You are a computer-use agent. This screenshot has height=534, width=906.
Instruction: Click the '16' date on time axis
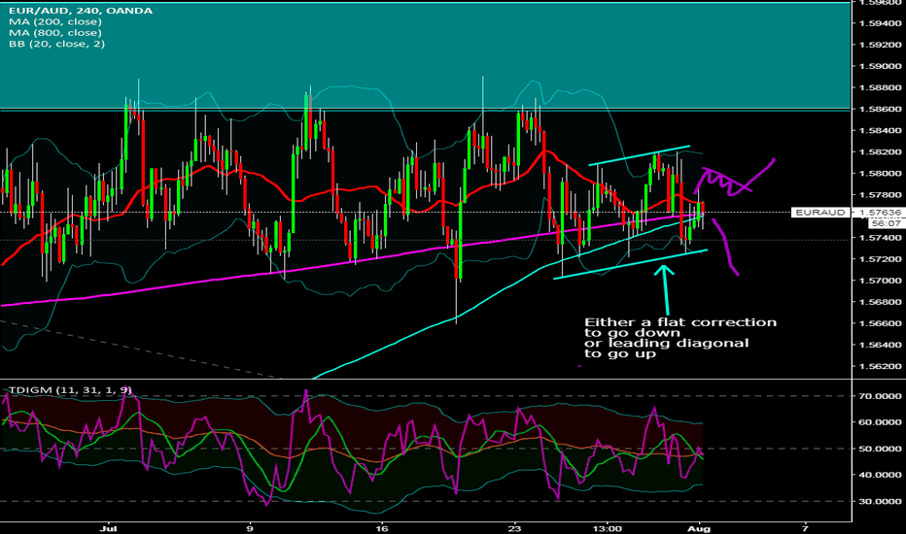pyautogui.click(x=381, y=528)
